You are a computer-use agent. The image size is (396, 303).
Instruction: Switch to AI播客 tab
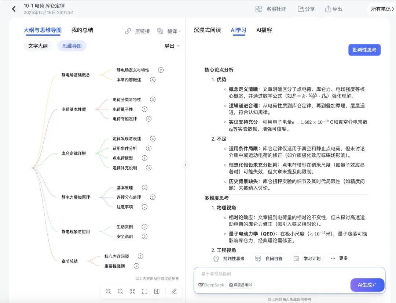tap(264, 30)
